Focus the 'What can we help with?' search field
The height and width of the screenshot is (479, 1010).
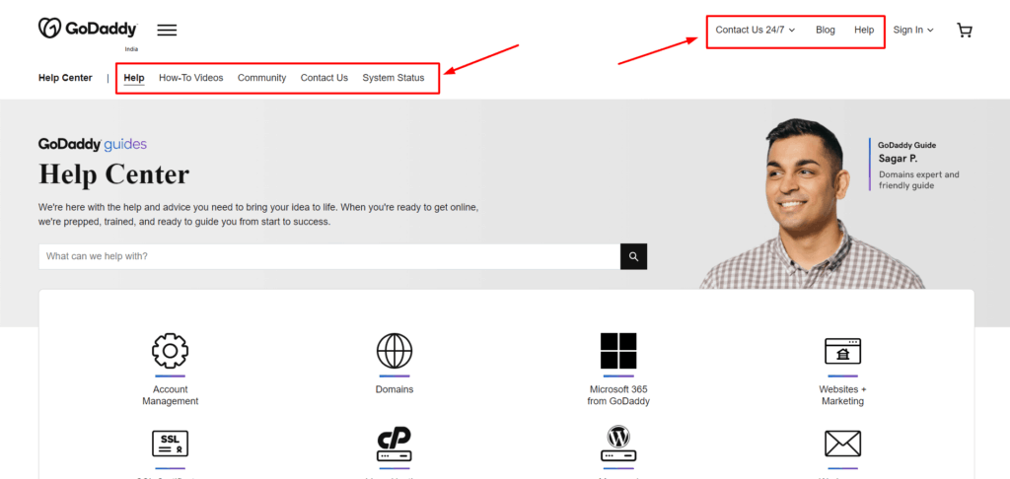(329, 256)
